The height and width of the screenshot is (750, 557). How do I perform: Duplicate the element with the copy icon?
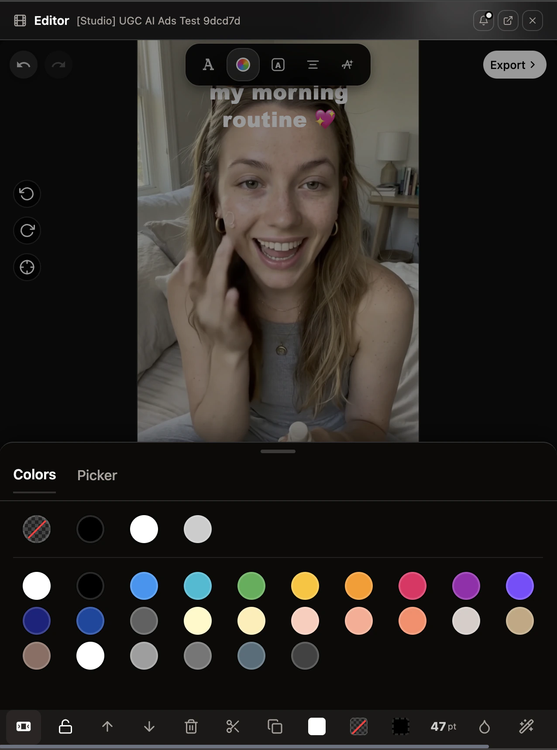pos(275,726)
